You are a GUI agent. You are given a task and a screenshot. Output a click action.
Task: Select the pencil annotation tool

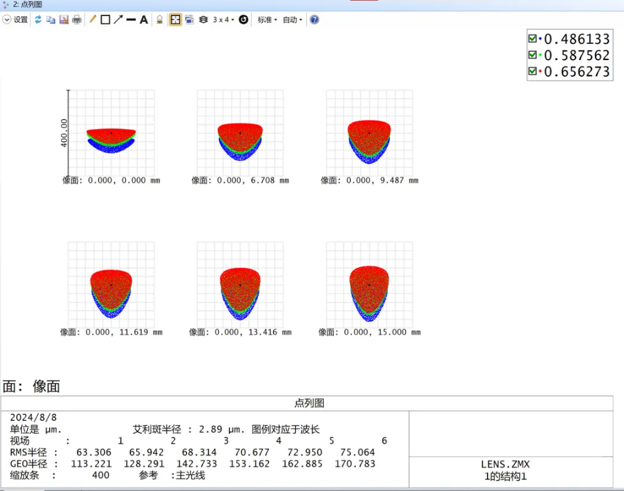92,20
